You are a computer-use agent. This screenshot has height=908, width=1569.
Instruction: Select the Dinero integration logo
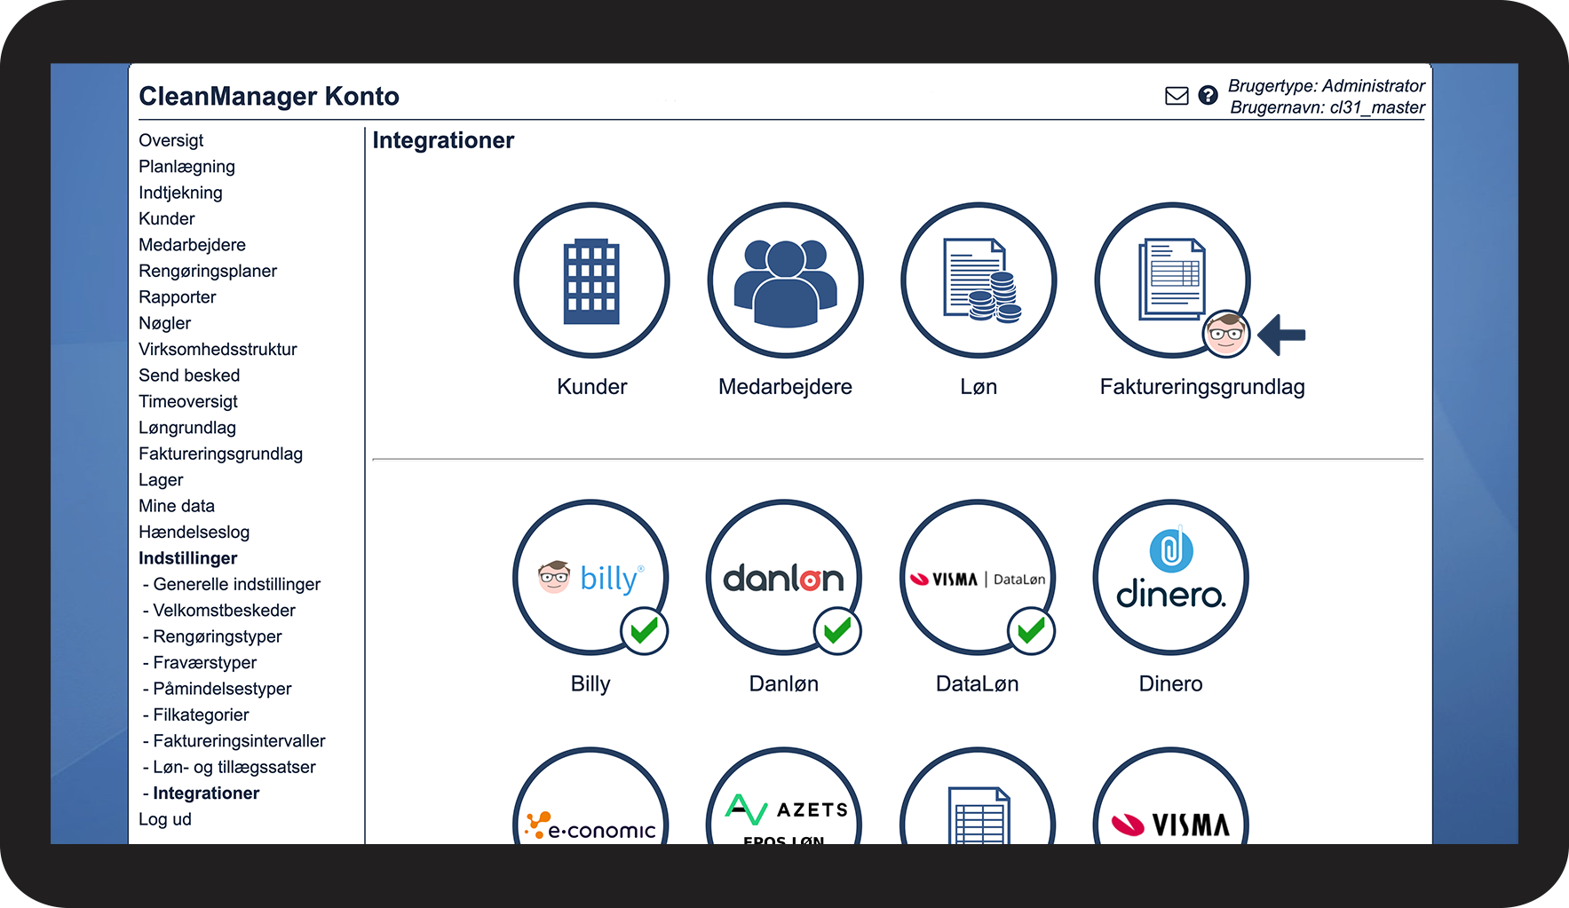click(x=1171, y=578)
